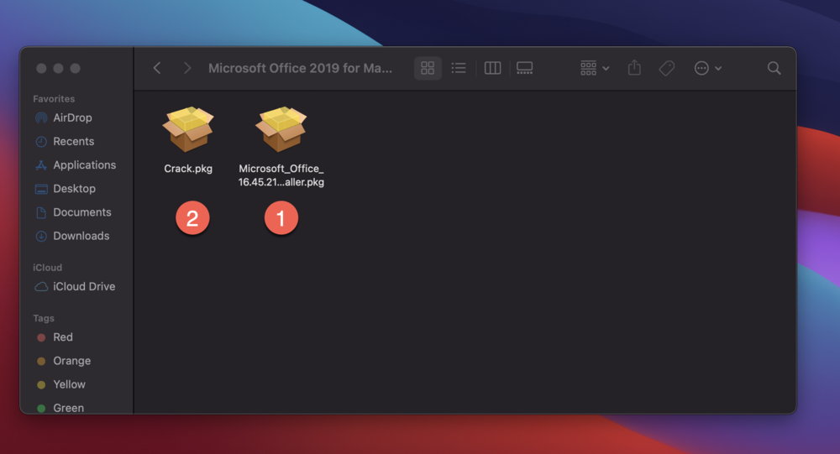Viewport: 840px width, 454px height.
Task: Filter by the Red tag
Action: pos(63,337)
